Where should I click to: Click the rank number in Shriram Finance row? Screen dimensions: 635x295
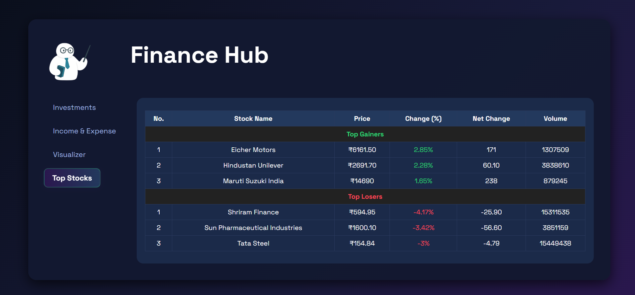click(159, 212)
